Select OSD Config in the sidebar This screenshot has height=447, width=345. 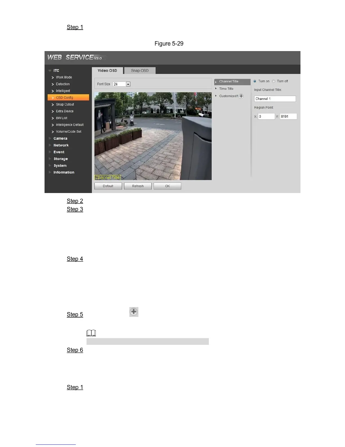point(68,97)
